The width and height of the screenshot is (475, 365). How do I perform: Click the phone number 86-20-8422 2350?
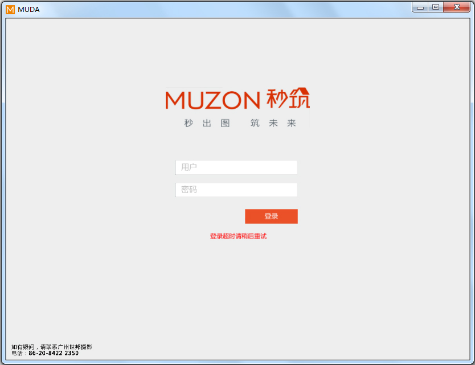[54, 353]
